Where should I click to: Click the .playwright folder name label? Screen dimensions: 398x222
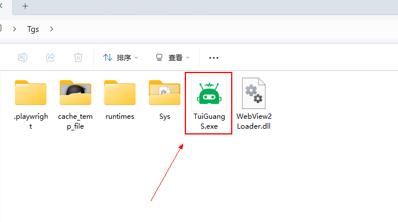click(31, 121)
